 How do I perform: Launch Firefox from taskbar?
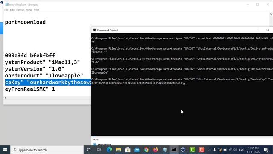155,150
